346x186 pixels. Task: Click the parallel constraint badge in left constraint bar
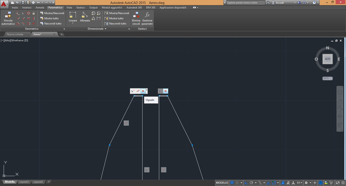tap(138, 91)
